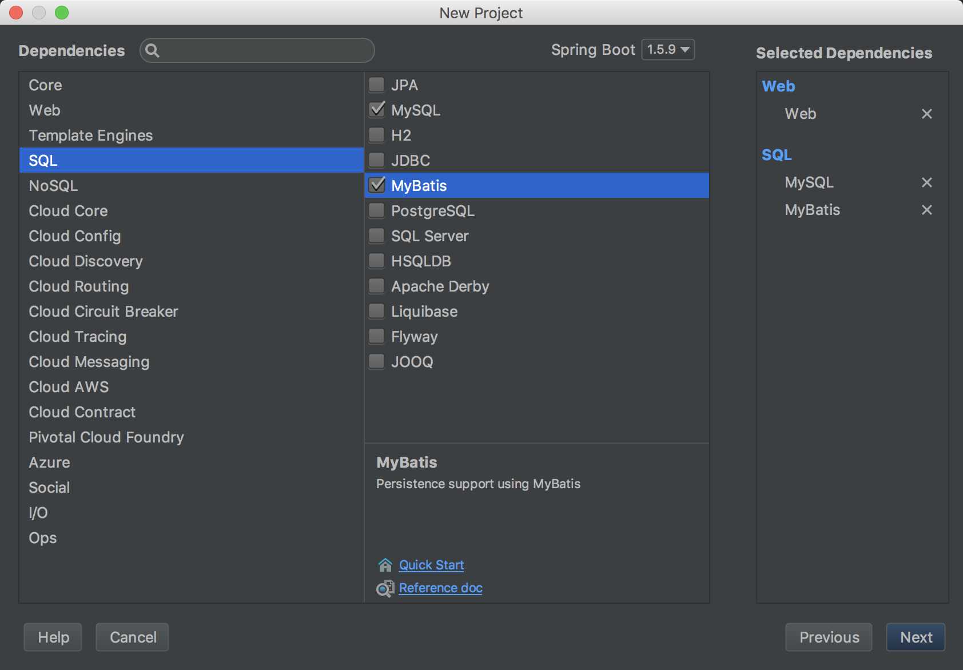
Task: Select the Web category in list
Action: 192,110
